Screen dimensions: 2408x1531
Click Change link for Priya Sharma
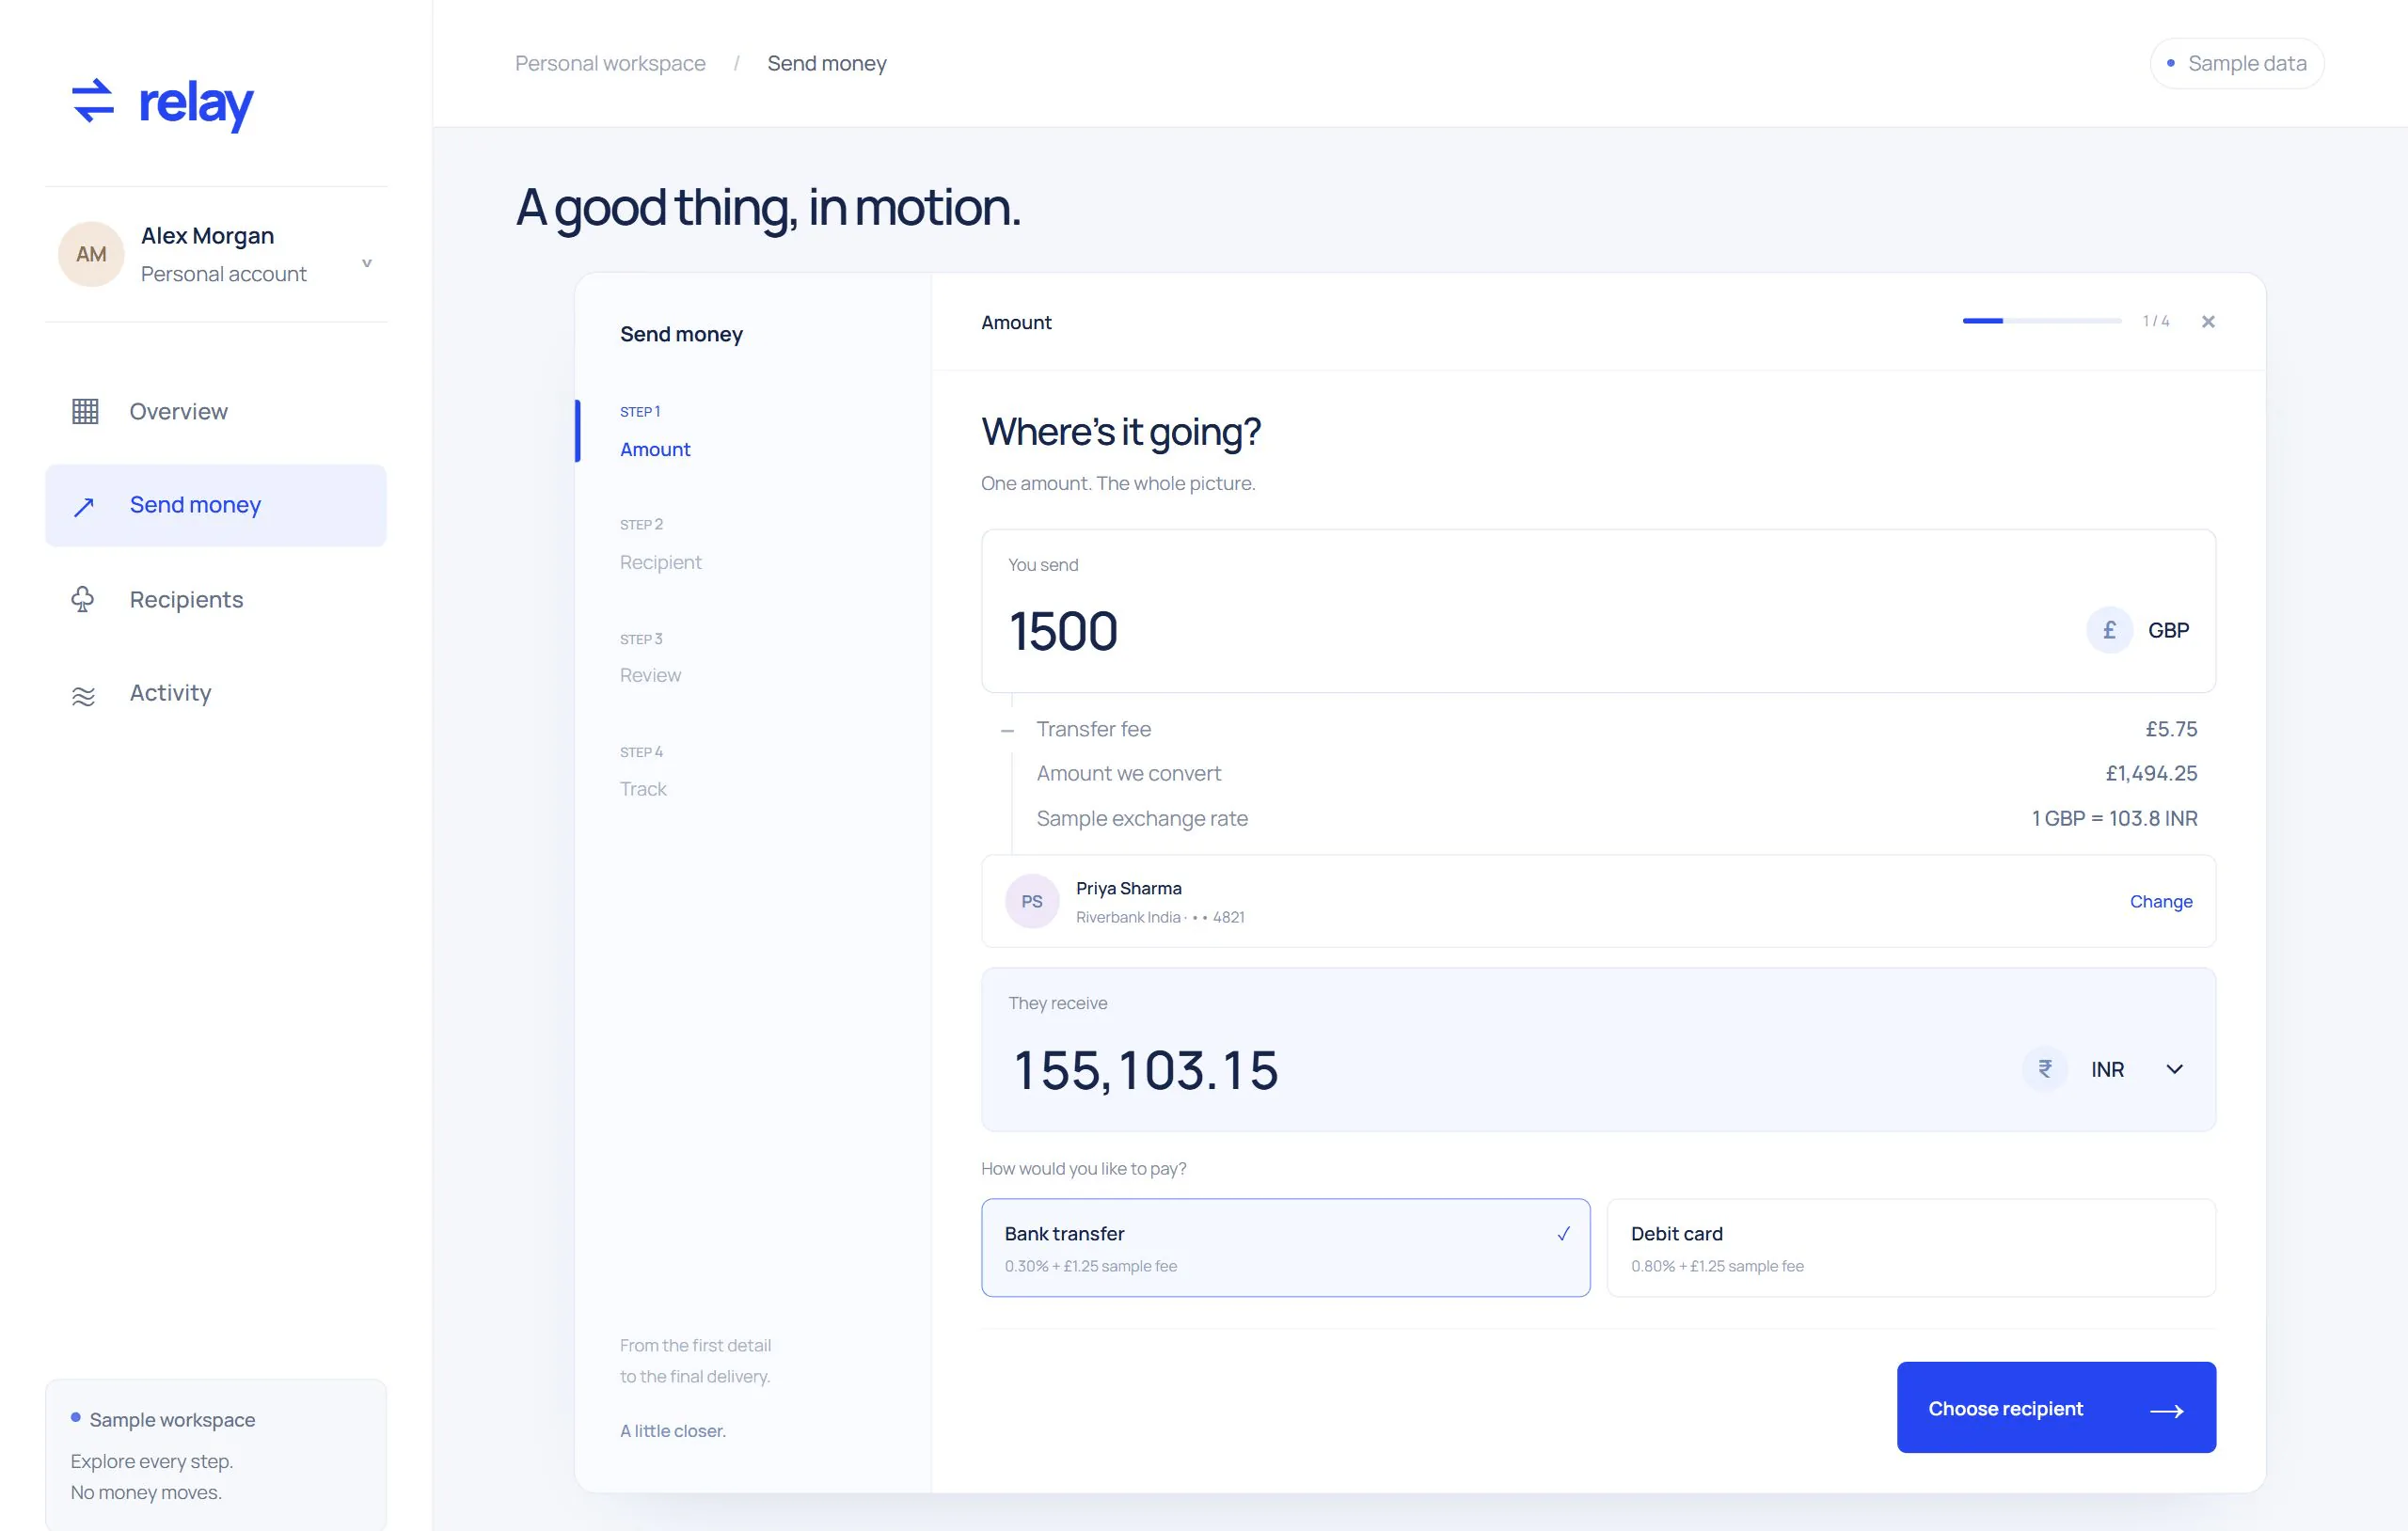[2161, 901]
